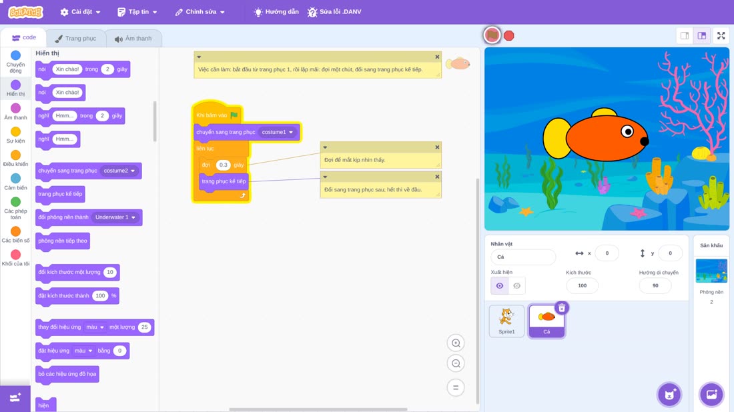The height and width of the screenshot is (412, 734).
Task: Reset workspace zoom with equals icon
Action: [456, 388]
